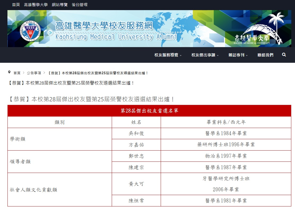The image size is (295, 211).
Task: Click column header 類別
Action: pyautogui.click(x=60, y=122)
